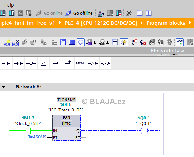Click the greyed Add row icon
This screenshot has height=157, width=194.
[x=33, y=42]
